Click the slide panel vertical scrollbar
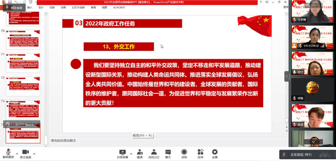Viewport: 336px width, 161px height. (45, 79)
